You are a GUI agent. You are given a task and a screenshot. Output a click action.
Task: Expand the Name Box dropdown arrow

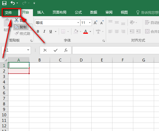pyautogui.click(x=28, y=50)
